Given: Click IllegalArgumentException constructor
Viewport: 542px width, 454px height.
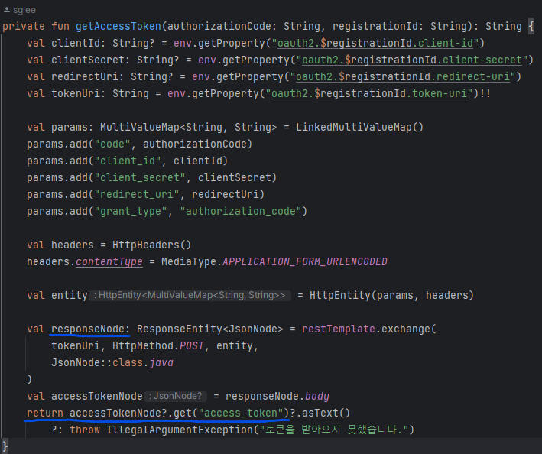Looking at the screenshot, I should pos(180,430).
